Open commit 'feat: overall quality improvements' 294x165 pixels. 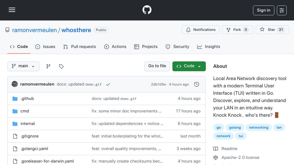pos(126,149)
